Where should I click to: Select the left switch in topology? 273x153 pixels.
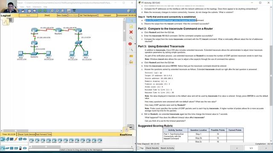[34, 54]
